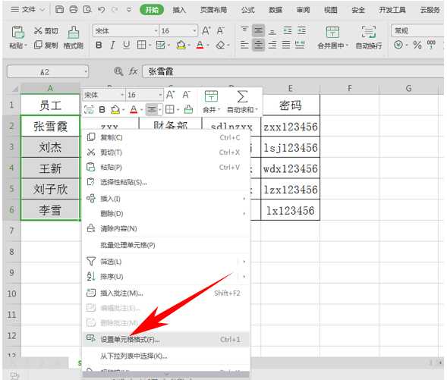
Task: Click the Undo arrow icon
Action: pyautogui.click(x=101, y=10)
